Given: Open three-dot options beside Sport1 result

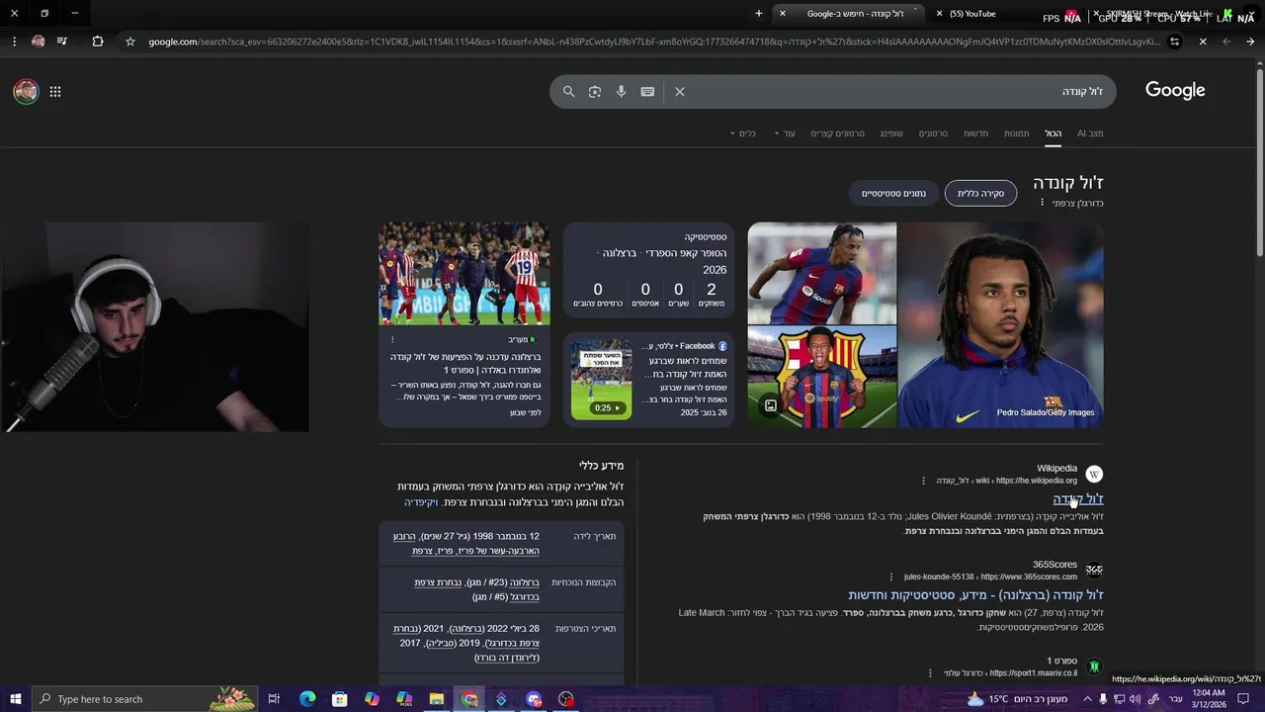Looking at the screenshot, I should (x=930, y=672).
